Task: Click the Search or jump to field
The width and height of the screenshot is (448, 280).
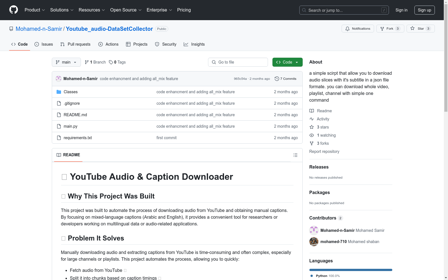Action: (344, 10)
